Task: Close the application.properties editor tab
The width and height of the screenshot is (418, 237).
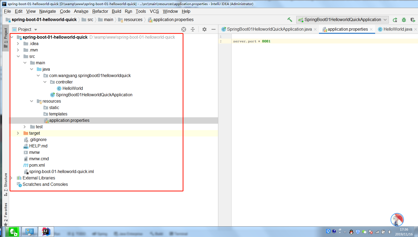Action: click(x=371, y=29)
